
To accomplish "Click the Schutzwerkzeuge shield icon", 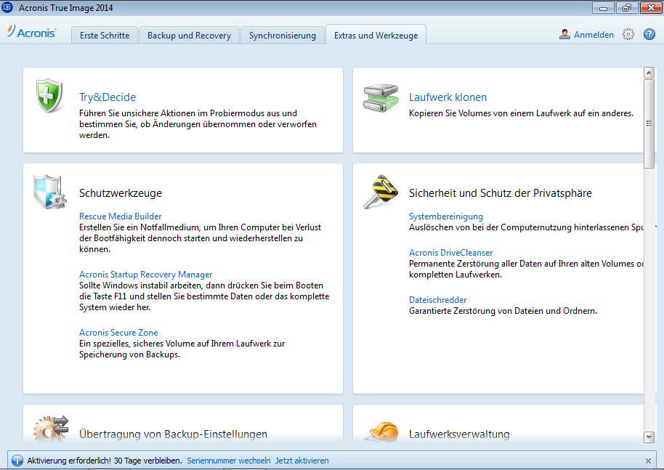I will (51, 193).
